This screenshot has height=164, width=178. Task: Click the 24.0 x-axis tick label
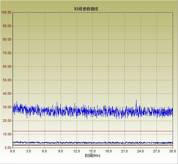[141, 151]
